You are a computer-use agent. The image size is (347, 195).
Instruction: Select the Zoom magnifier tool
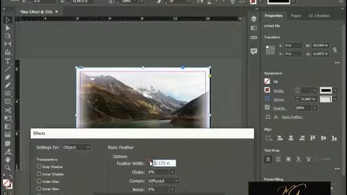point(8,167)
